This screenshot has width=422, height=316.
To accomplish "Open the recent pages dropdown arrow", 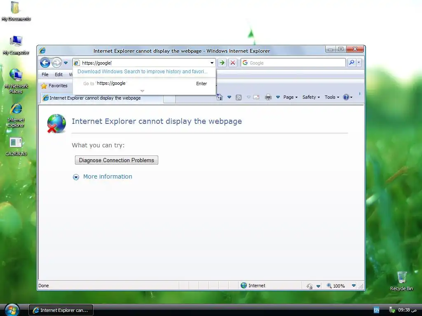I will pos(66,63).
